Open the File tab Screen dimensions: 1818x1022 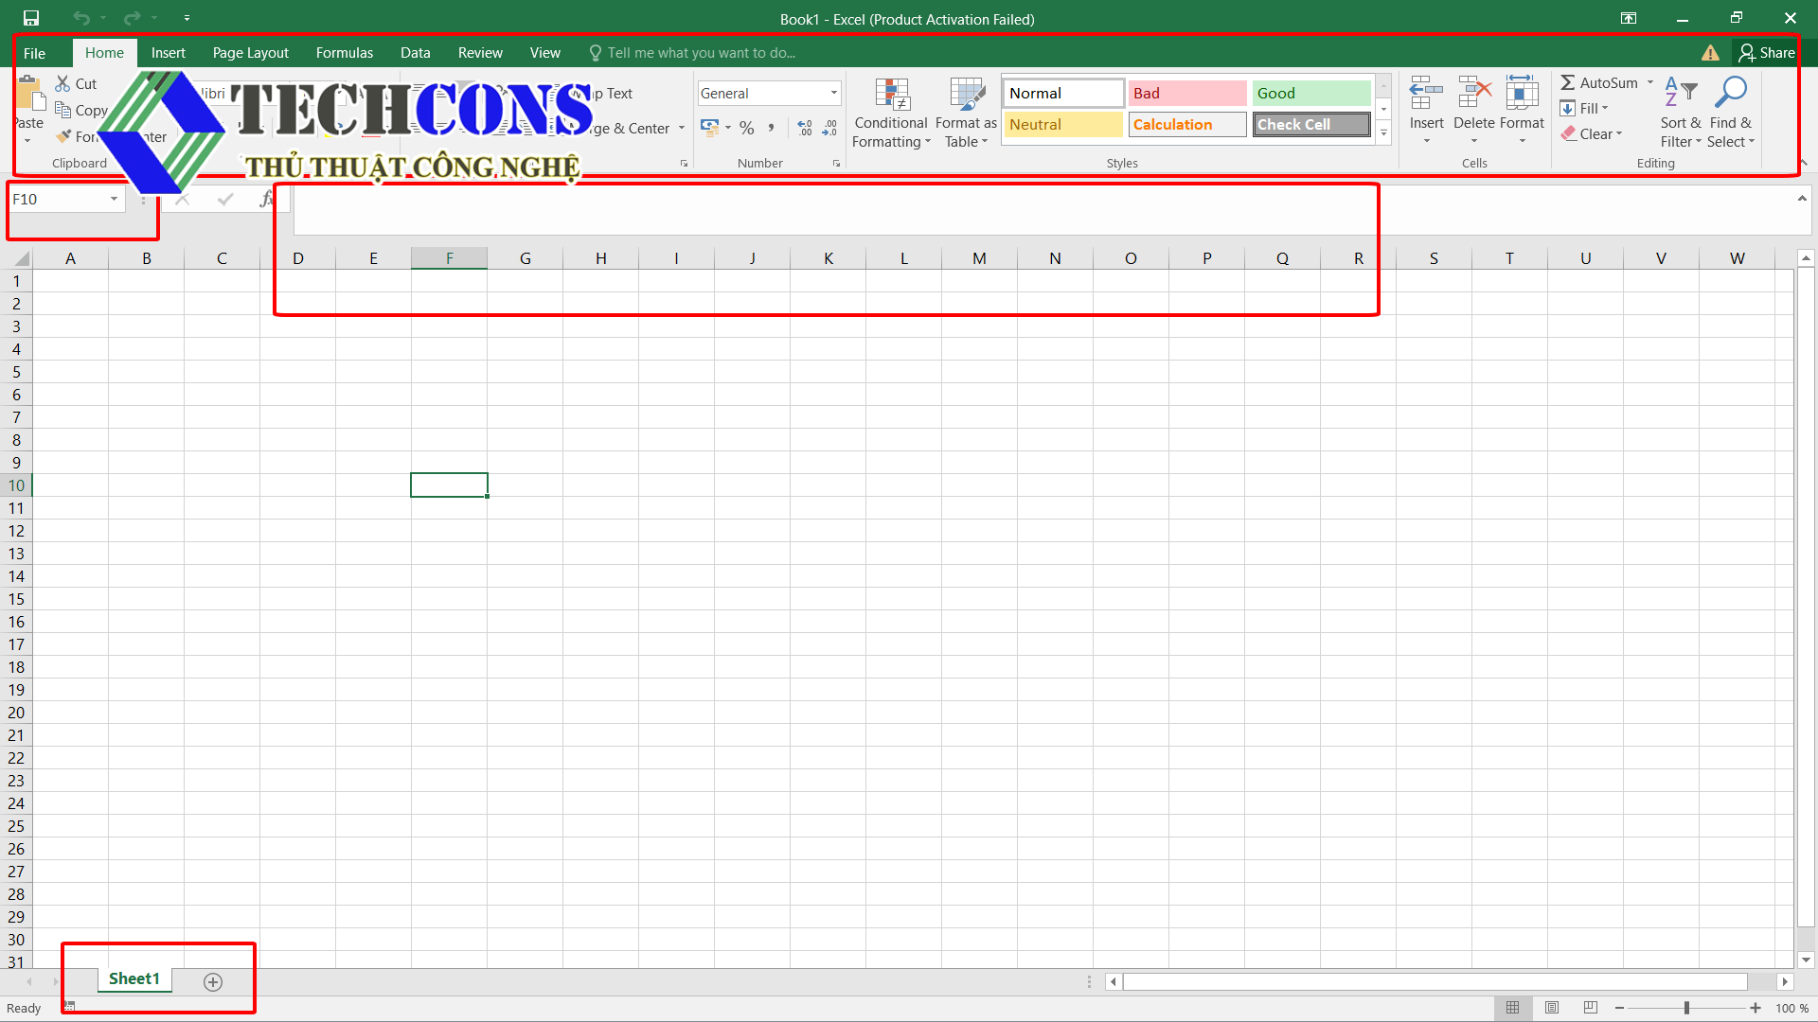pyautogui.click(x=34, y=53)
